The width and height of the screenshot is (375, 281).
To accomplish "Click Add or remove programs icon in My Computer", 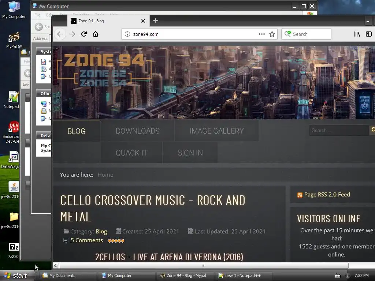I will coord(44,69).
